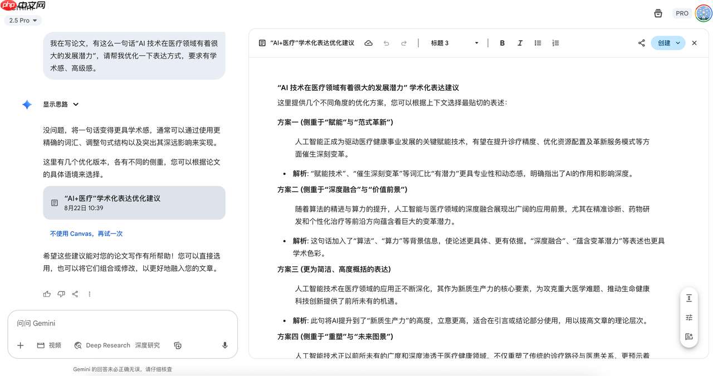
Task: Open the 标题 3 heading style dropdown
Action: click(457, 43)
